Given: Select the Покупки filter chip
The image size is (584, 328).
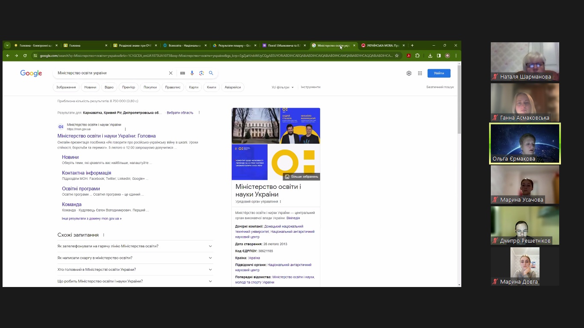Looking at the screenshot, I should pyautogui.click(x=150, y=87).
